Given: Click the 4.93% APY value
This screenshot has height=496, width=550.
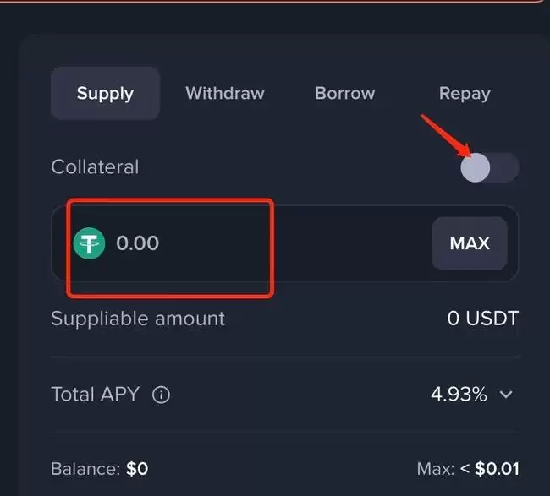Looking at the screenshot, I should [459, 395].
